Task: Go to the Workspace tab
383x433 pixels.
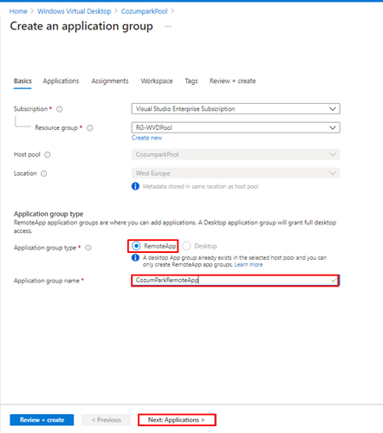Action: [157, 81]
